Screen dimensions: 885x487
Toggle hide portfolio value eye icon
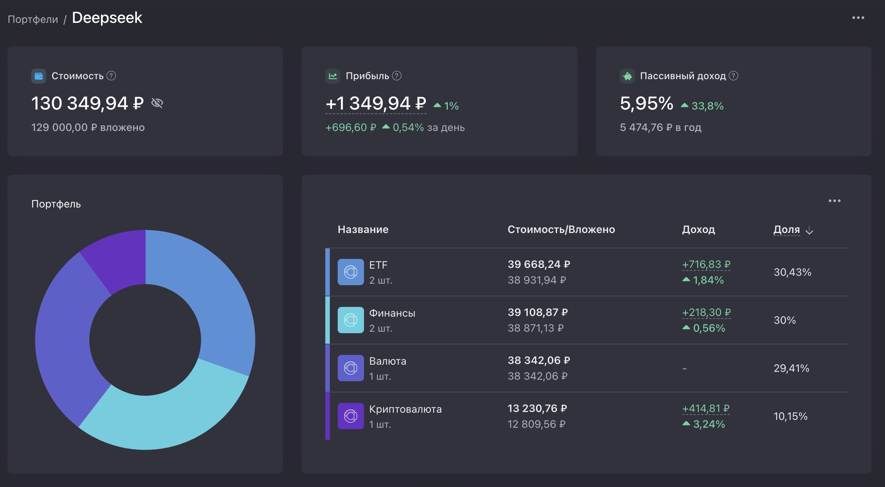[x=157, y=103]
